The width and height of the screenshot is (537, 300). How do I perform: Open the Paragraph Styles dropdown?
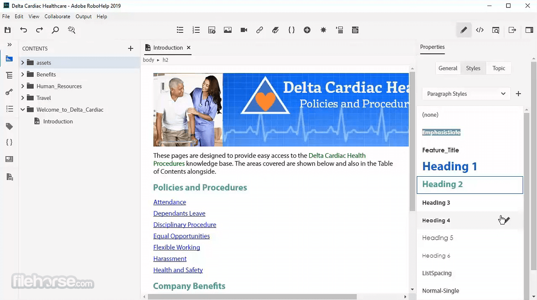(x=466, y=94)
